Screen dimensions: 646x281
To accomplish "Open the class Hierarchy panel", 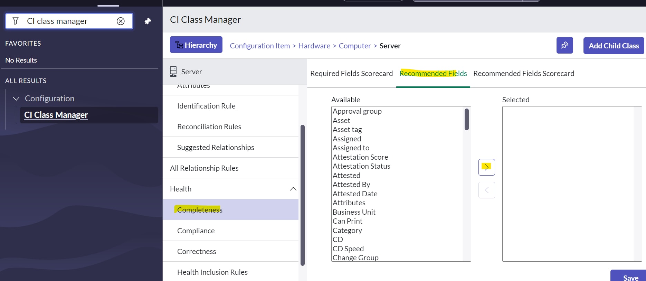I will (196, 45).
